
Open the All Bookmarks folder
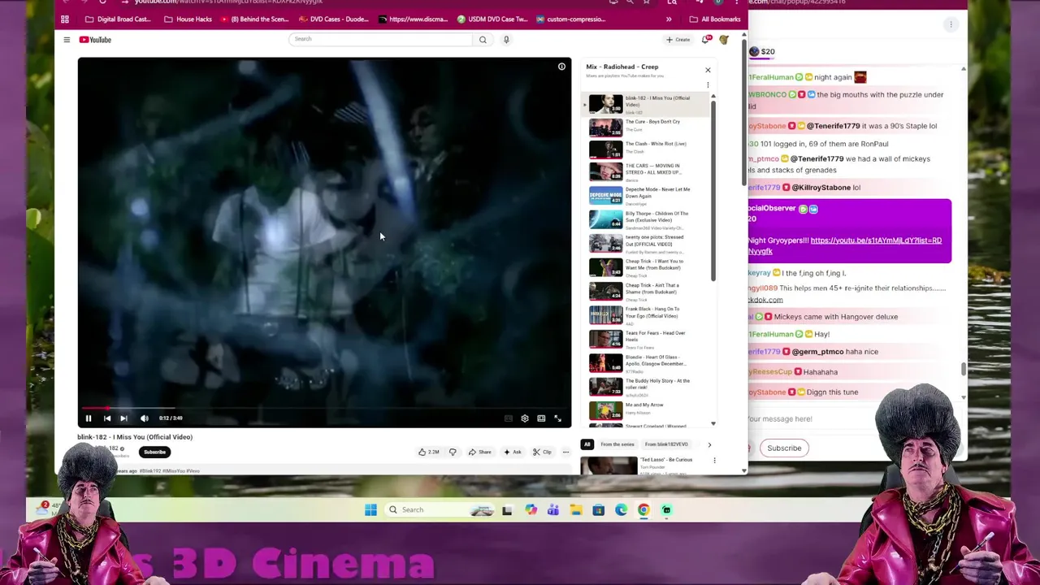pyautogui.click(x=715, y=19)
